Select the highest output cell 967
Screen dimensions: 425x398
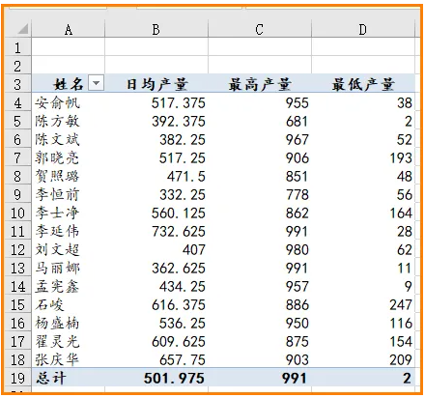click(260, 139)
